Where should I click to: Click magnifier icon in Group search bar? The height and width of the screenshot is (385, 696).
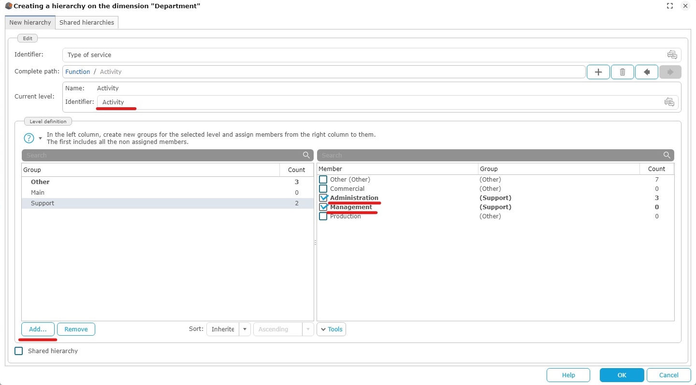click(x=306, y=155)
